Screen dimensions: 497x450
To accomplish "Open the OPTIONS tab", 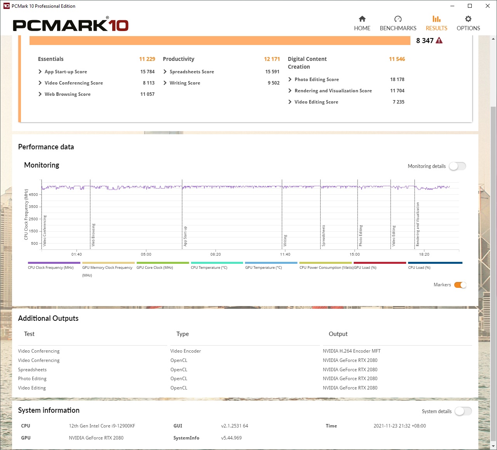I will 468,23.
